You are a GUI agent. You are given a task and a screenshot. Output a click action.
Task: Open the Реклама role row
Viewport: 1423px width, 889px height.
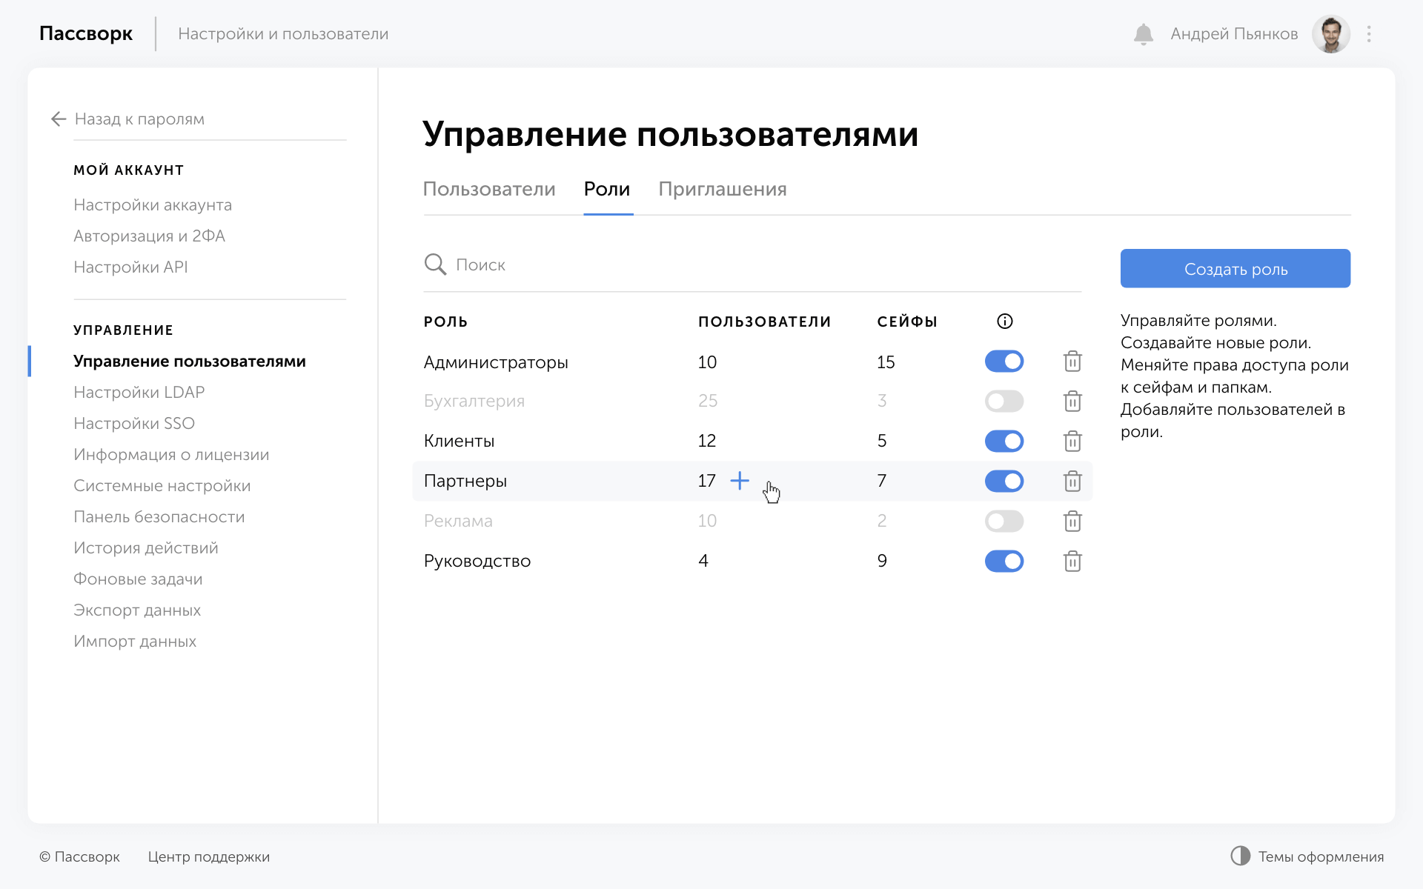point(752,522)
